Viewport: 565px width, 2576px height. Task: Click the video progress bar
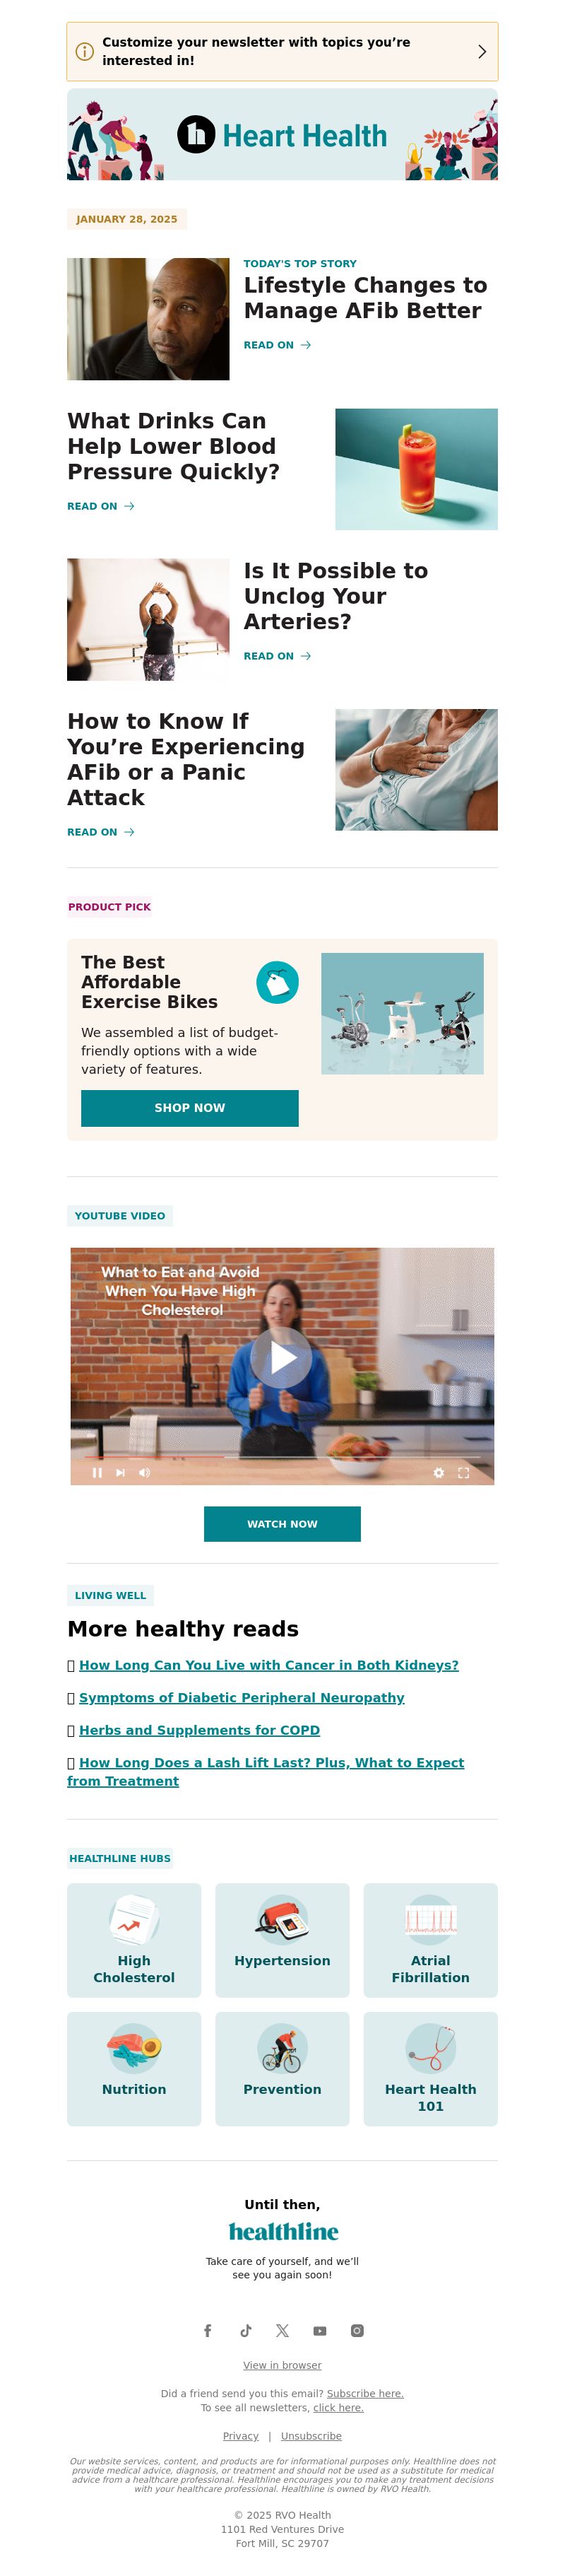point(282,1458)
